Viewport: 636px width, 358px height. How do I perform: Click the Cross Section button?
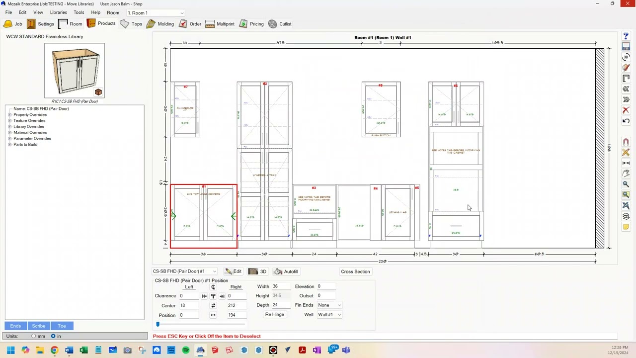click(x=355, y=271)
